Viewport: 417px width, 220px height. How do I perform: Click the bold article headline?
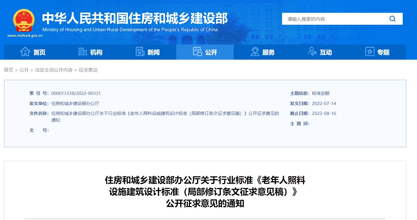click(205, 192)
